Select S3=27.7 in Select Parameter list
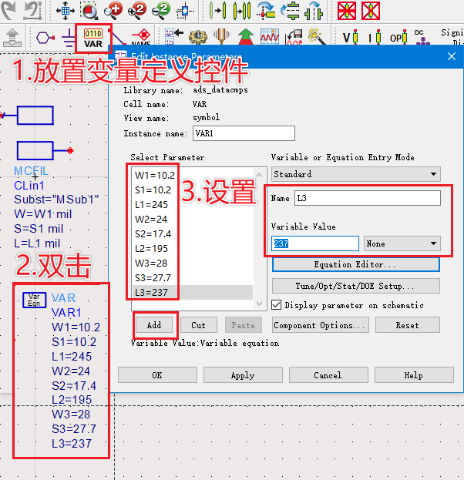 [x=193, y=277]
